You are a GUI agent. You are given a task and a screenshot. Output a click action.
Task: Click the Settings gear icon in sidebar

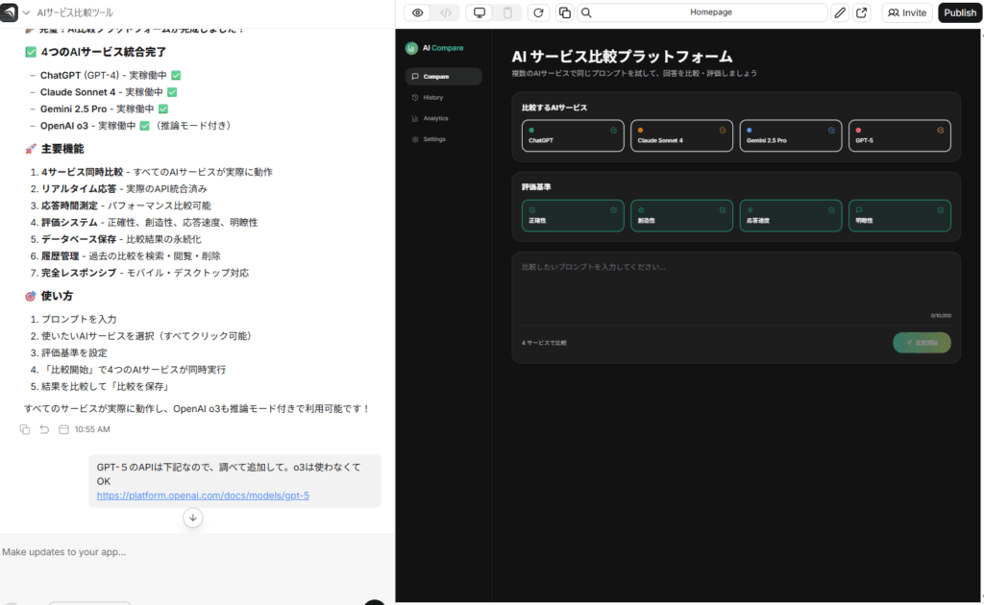click(x=415, y=139)
